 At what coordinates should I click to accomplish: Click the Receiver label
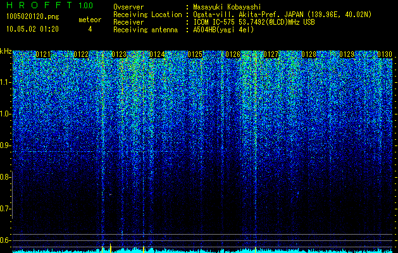coord(128,22)
